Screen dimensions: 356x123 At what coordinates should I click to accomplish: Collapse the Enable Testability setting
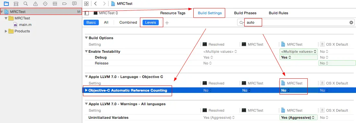click(x=86, y=51)
